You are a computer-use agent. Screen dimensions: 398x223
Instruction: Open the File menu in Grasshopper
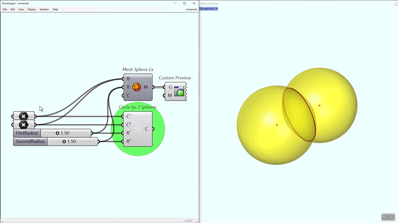5,9
